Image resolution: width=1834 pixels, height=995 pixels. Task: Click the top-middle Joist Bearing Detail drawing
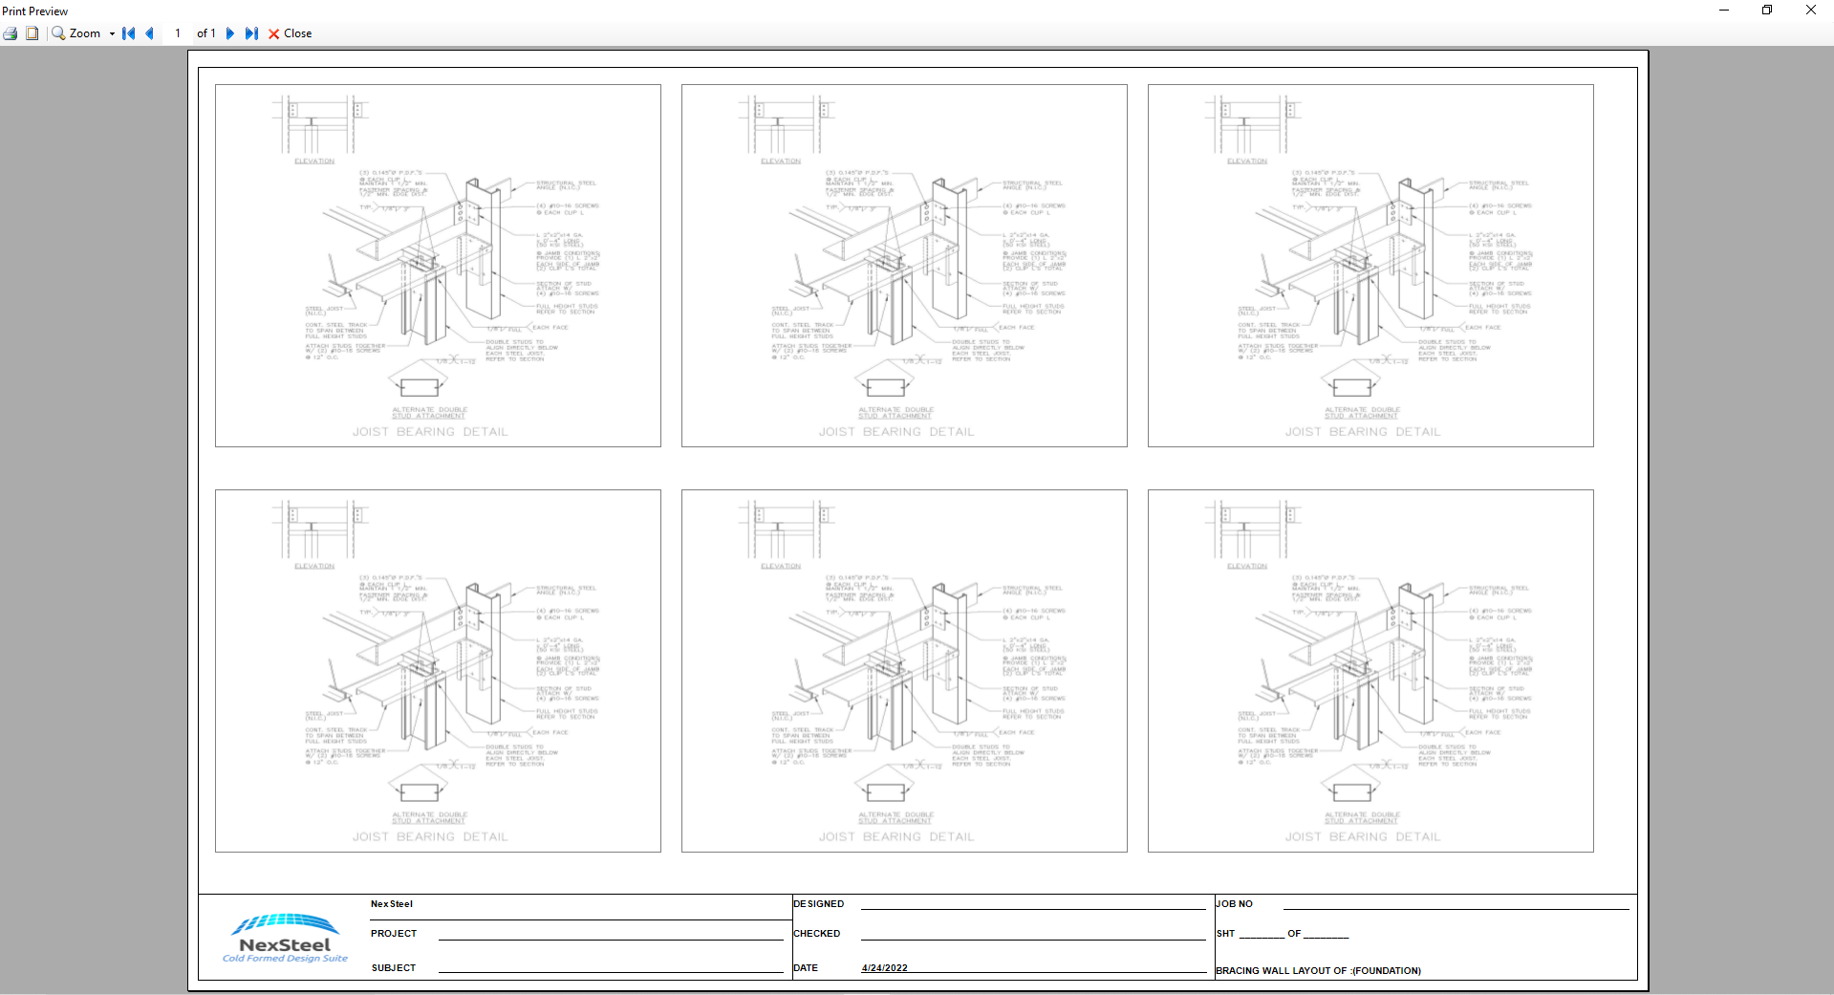(904, 266)
